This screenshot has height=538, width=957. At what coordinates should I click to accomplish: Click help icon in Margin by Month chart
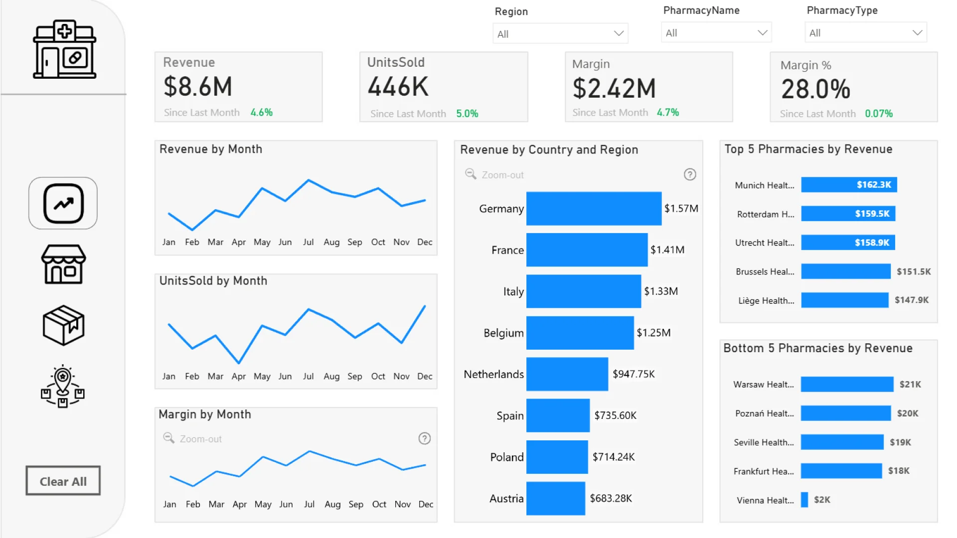pos(424,439)
